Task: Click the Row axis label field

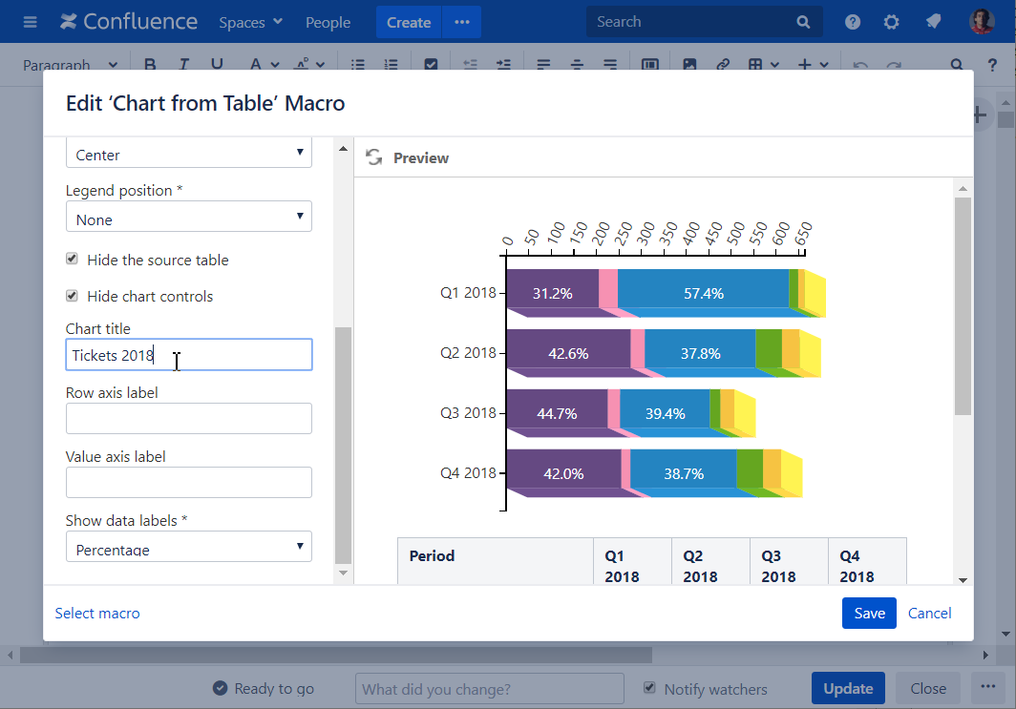Action: point(188,418)
